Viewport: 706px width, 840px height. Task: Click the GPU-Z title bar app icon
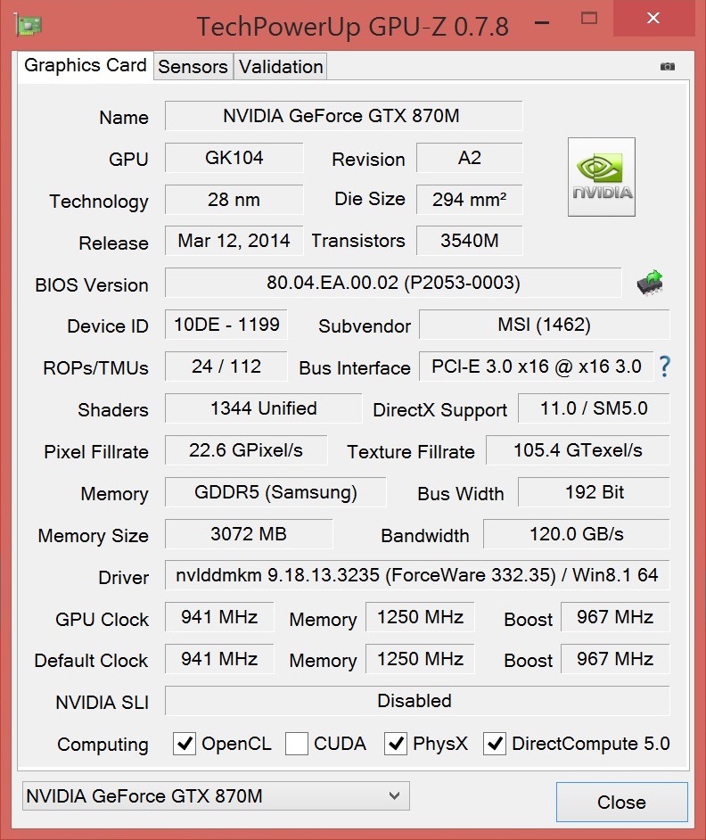click(25, 24)
